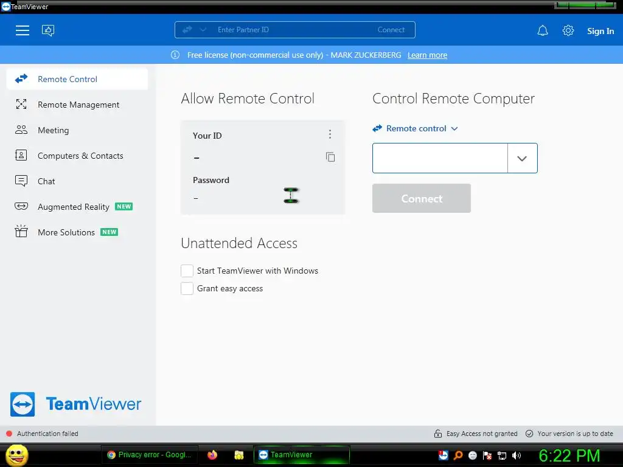Open partner ID history dropdown arrow
The image size is (623, 467).
pos(522,159)
